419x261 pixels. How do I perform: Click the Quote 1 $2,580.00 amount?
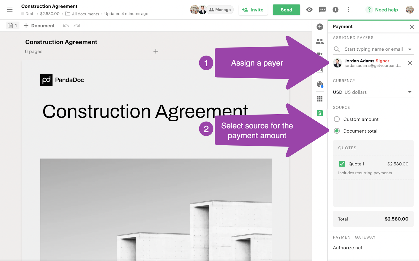(398, 164)
